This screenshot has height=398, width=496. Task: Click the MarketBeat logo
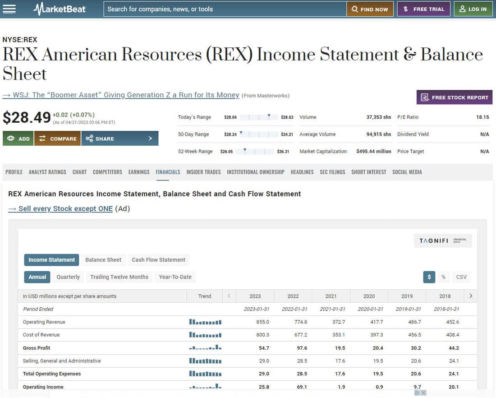(60, 9)
